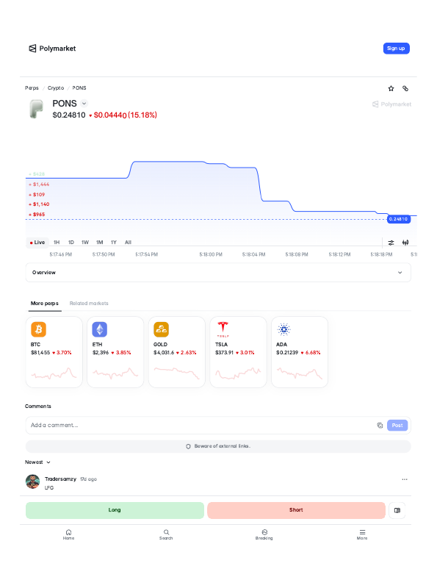Click the Polymarket logo in header
The width and height of the screenshot is (437, 566).
(x=52, y=49)
